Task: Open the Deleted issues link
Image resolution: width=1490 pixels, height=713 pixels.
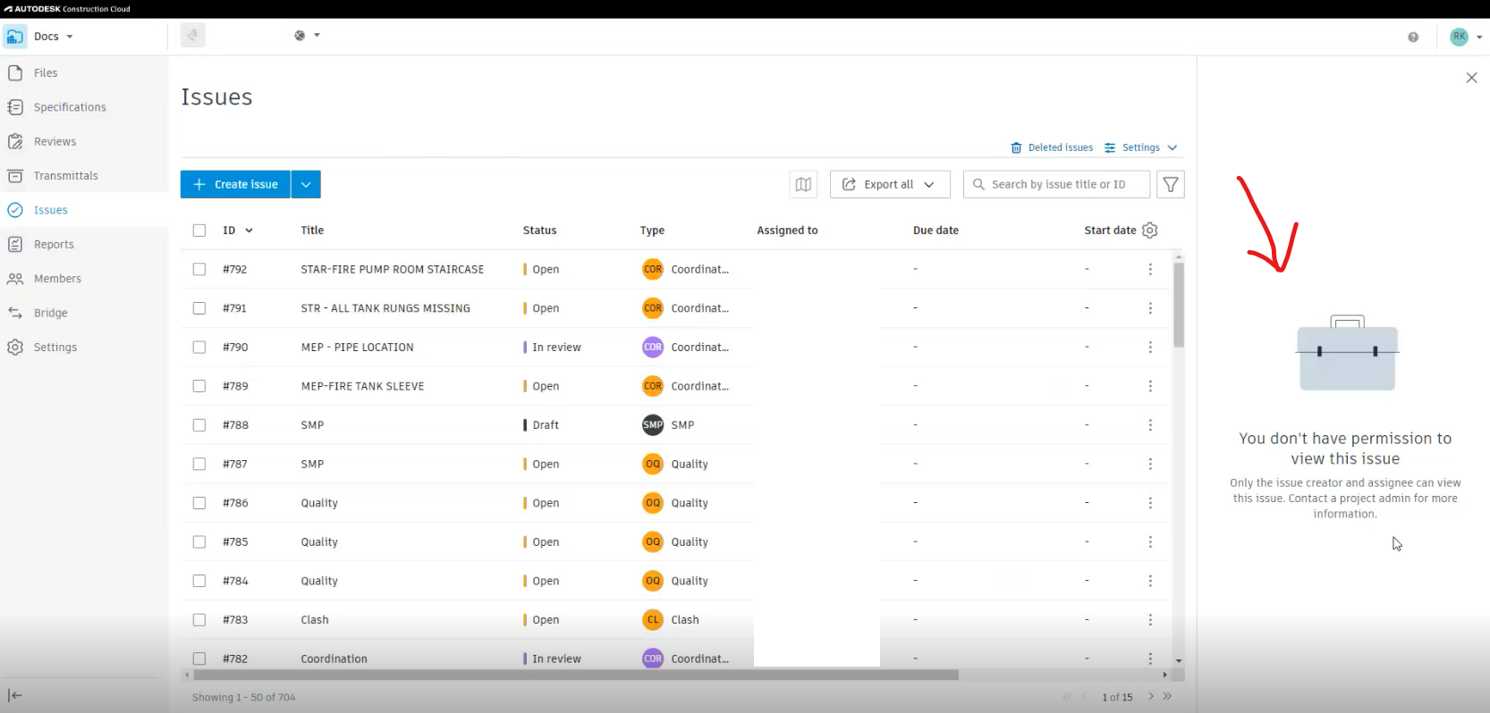Action: (x=1052, y=147)
